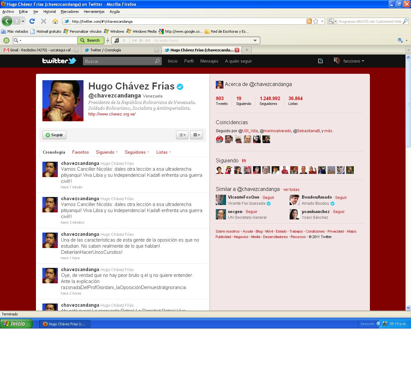Click the green toolbar logo icon left of search
411x385 pixels.
[x=6, y=40]
